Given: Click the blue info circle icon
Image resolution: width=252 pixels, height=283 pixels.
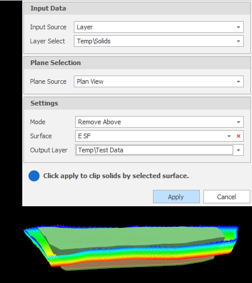Looking at the screenshot, I should point(34,176).
